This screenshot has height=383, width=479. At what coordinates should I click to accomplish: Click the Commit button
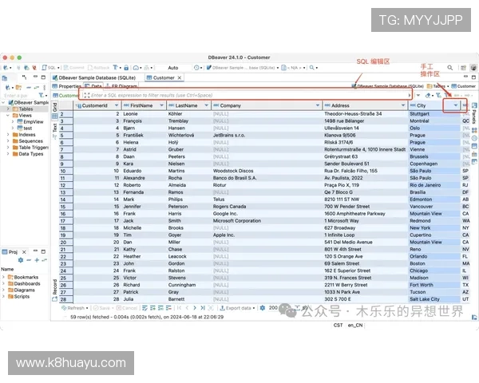[74, 68]
